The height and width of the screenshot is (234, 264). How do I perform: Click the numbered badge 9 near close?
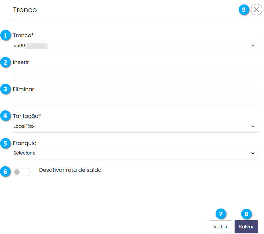pos(244,10)
